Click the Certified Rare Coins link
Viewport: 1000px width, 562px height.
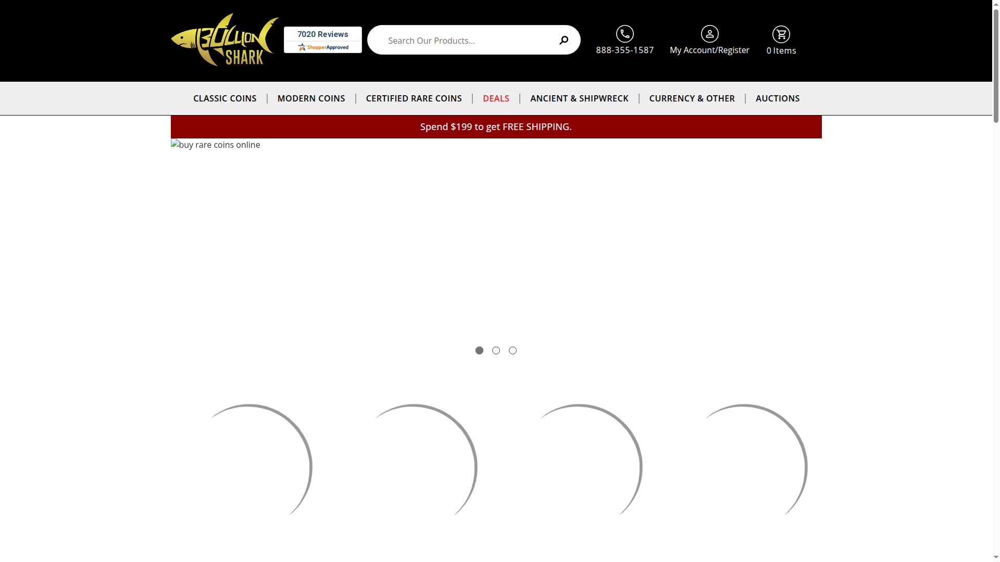[x=414, y=98]
